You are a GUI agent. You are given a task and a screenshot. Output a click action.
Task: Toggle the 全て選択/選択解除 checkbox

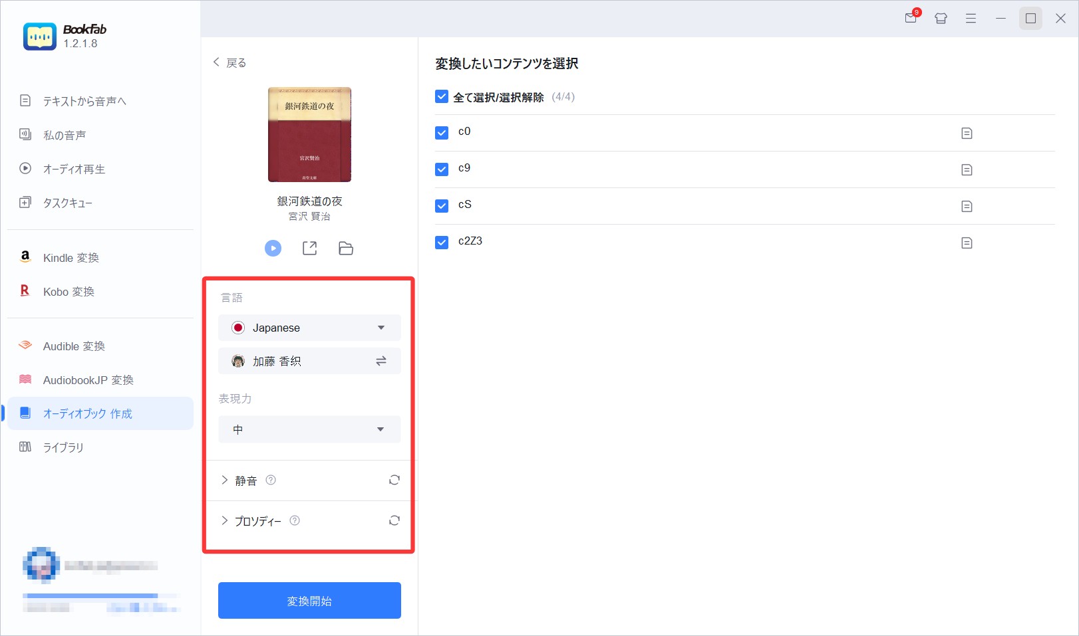[x=442, y=97]
